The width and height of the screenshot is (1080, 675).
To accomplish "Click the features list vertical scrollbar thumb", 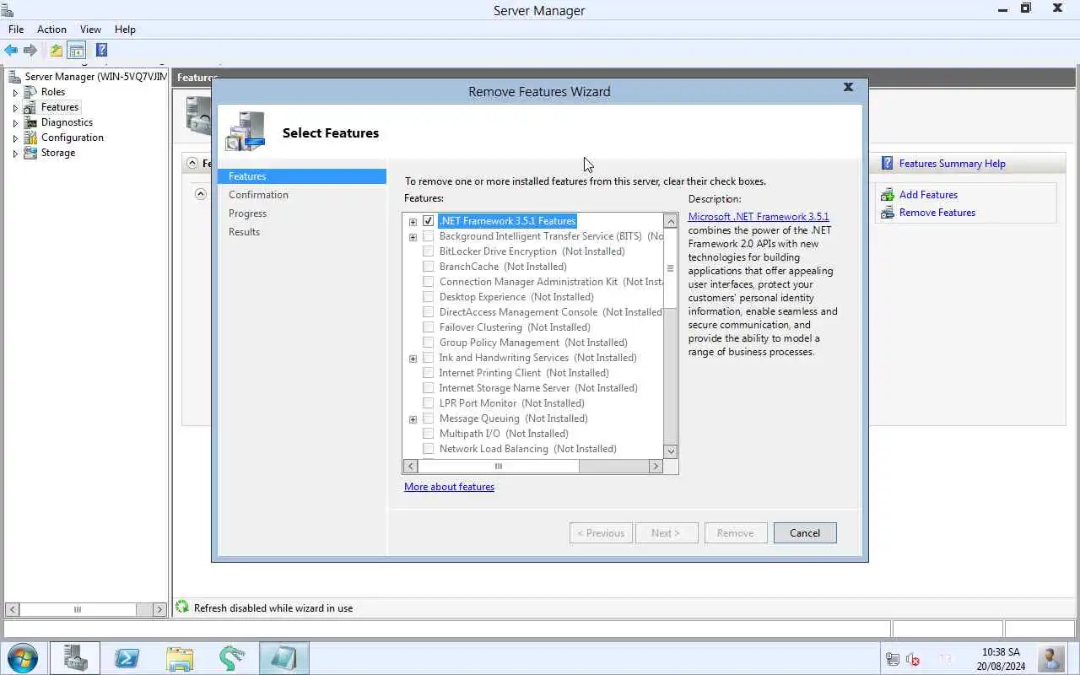I will (x=671, y=268).
